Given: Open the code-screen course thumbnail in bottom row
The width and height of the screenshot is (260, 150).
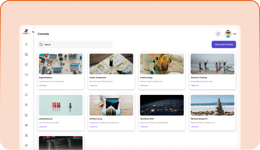Looking at the screenshot, I should (x=61, y=143).
